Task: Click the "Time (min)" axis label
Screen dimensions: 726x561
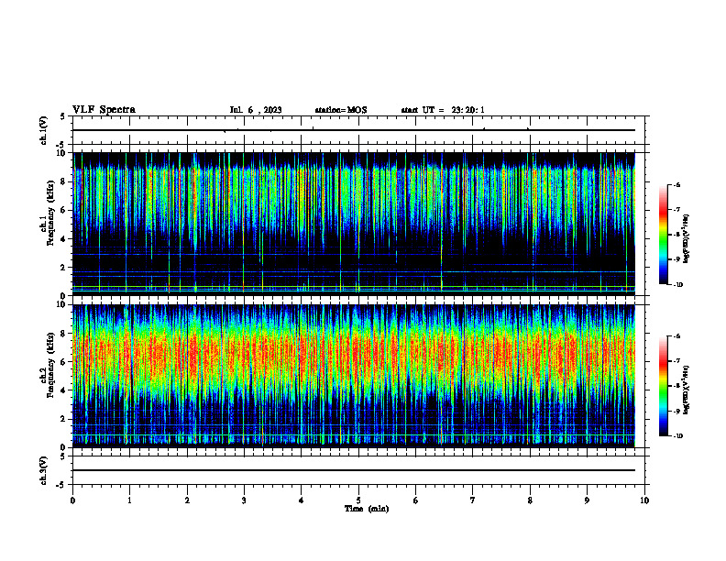Action: 367,509
